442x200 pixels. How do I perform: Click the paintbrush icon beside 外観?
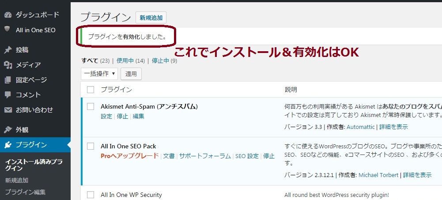point(8,130)
